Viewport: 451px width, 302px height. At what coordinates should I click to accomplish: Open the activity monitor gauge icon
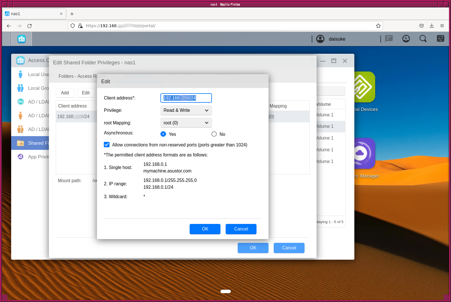click(406, 39)
